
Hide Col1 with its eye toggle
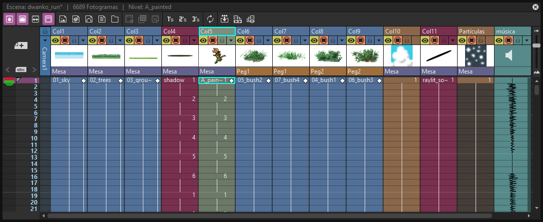(x=55, y=40)
